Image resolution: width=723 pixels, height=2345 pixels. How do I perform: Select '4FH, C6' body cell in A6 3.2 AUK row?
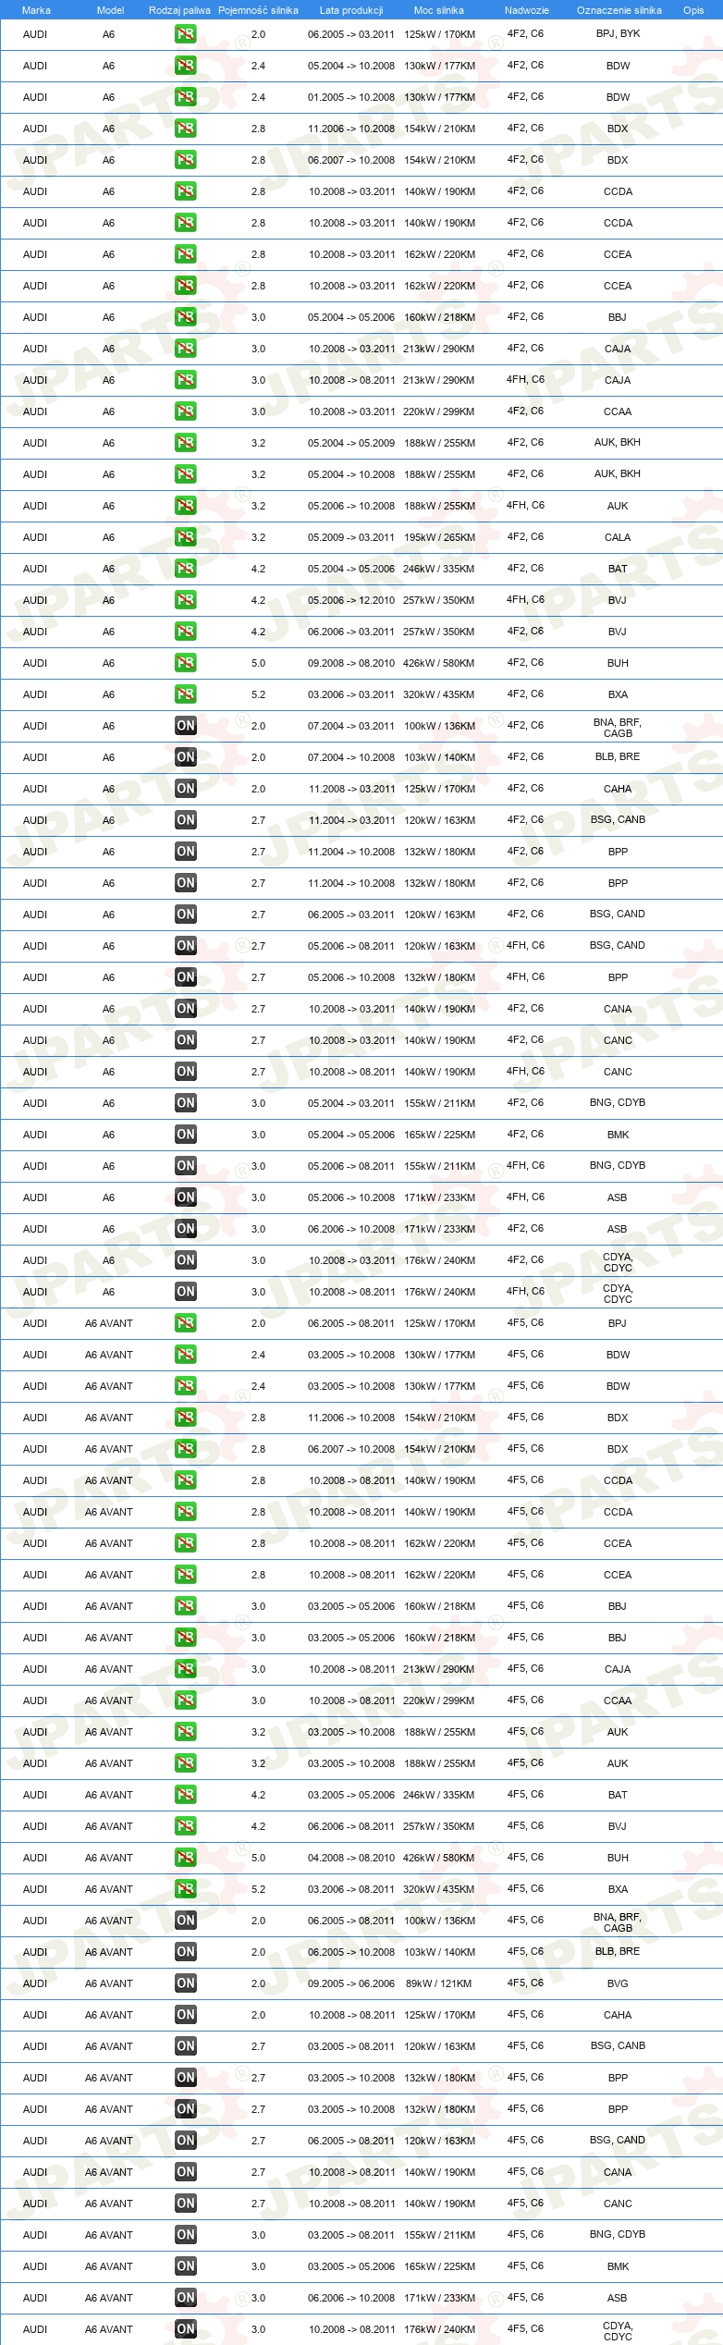pyautogui.click(x=525, y=505)
